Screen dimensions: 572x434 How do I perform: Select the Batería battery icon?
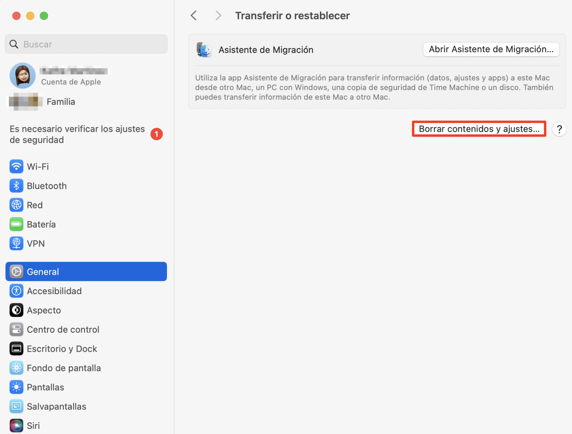(x=16, y=224)
